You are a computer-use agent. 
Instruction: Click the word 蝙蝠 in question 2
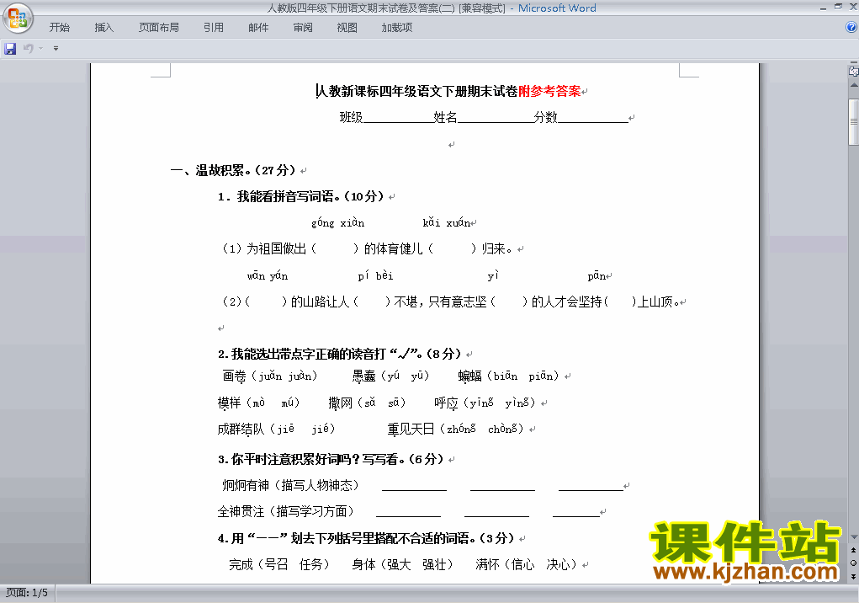[470, 376]
